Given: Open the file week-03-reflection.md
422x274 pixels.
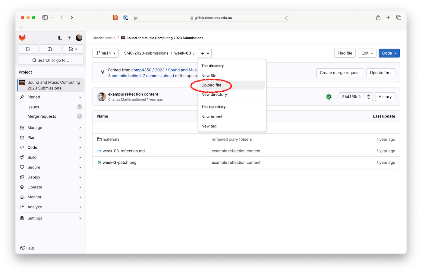Looking at the screenshot, I should (123, 151).
